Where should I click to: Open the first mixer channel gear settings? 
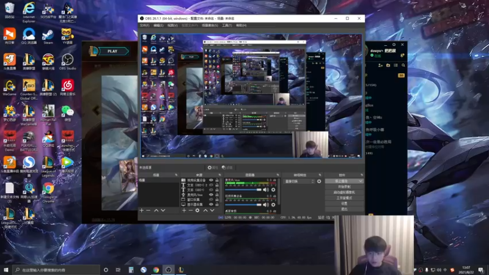click(273, 189)
